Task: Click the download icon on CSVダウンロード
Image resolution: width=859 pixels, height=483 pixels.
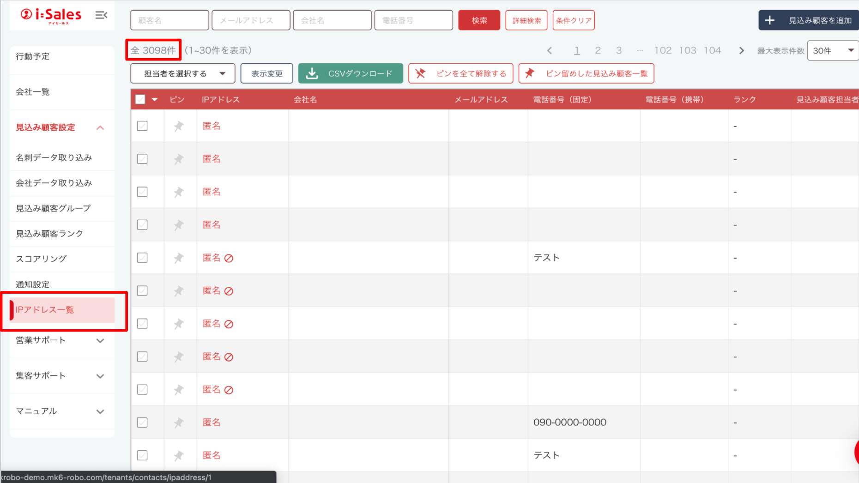Action: pos(312,73)
